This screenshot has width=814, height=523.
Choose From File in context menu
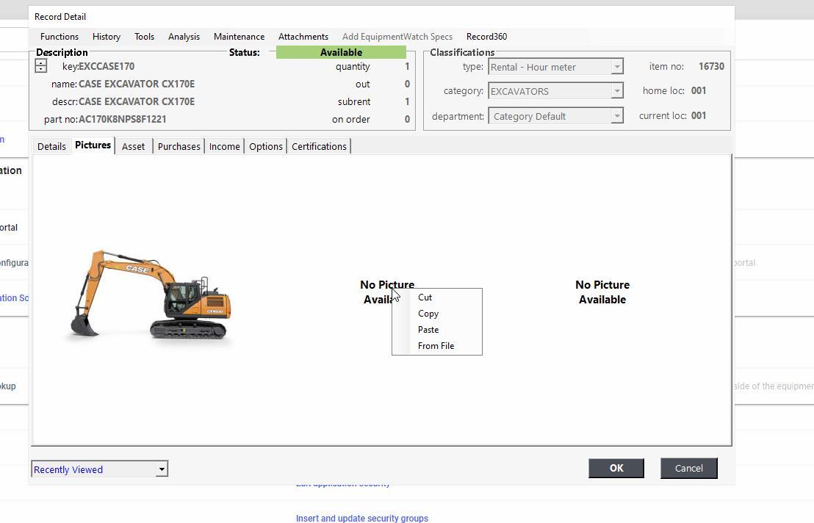[x=436, y=345]
